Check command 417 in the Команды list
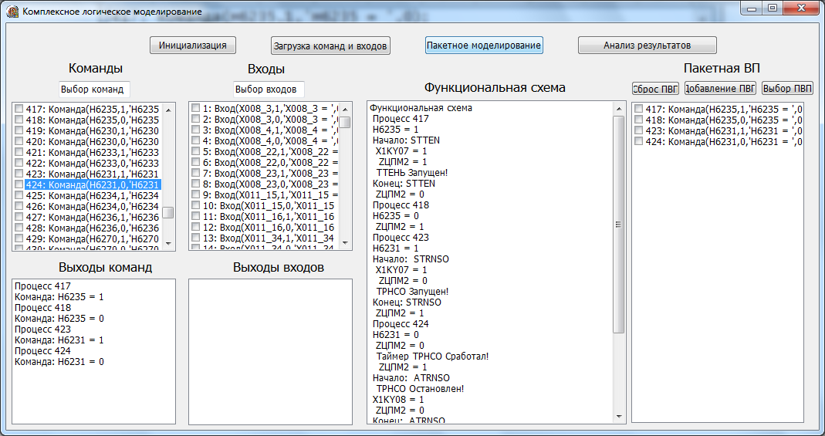 click(x=19, y=109)
